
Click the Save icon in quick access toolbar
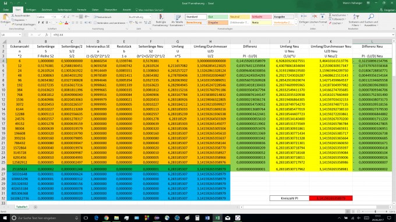point(5,3)
